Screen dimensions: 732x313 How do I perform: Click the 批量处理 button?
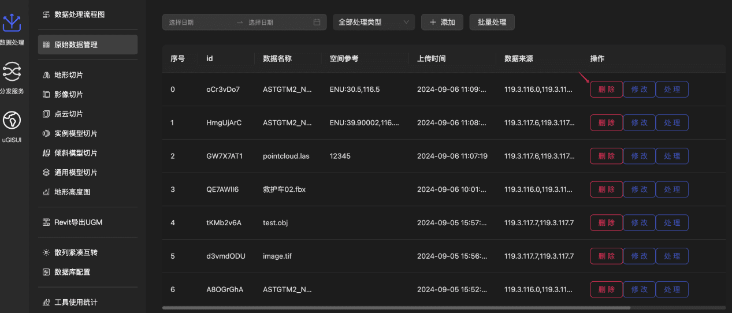[492, 23]
